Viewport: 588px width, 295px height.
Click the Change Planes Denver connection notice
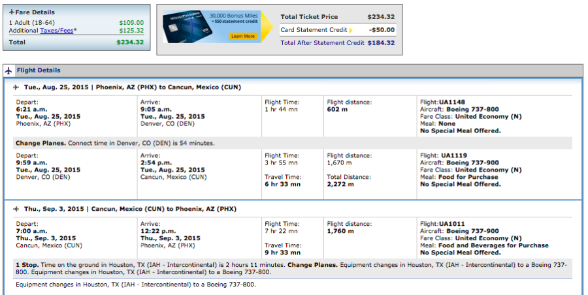[x=114, y=143]
